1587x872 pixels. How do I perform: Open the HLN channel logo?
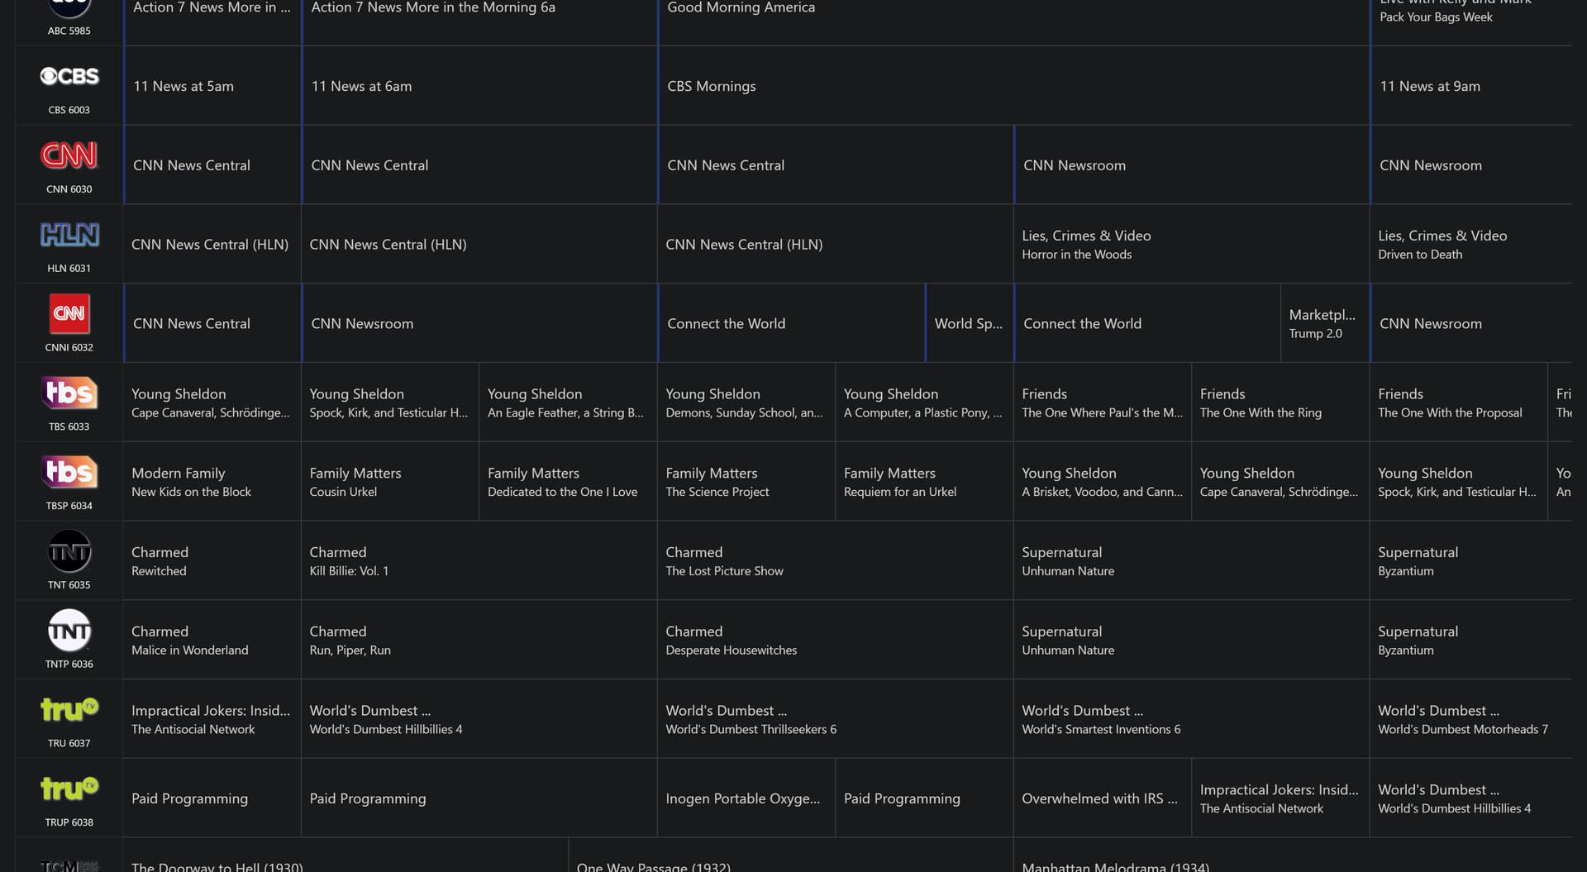click(x=69, y=235)
